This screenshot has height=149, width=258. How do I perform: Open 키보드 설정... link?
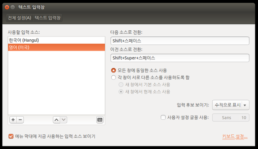pyautogui.click(x=235, y=136)
